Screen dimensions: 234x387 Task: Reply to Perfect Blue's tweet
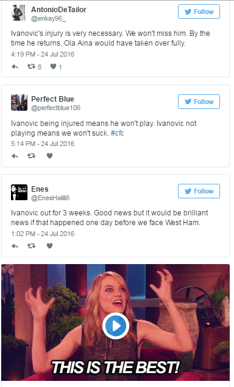[x=15, y=156]
